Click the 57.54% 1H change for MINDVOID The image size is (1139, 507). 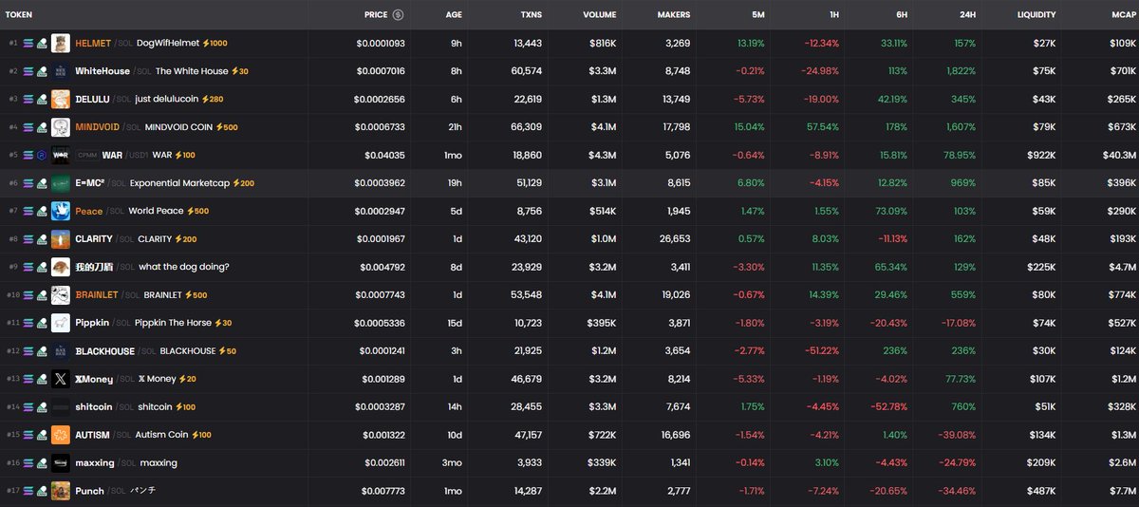(x=823, y=127)
